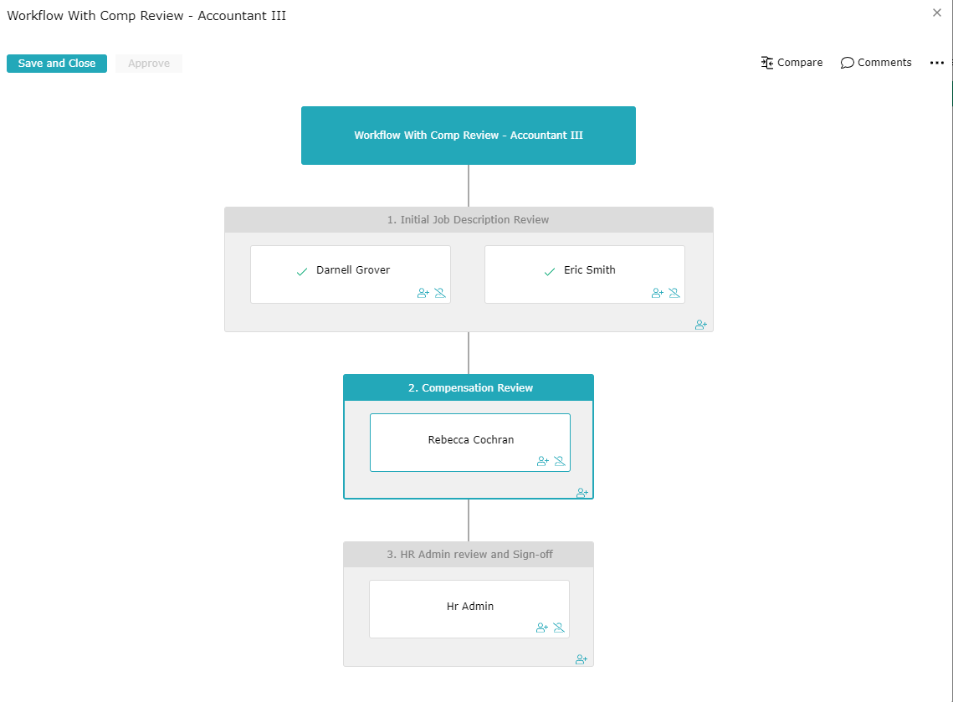Viewport: 953px width, 702px height.
Task: Open the more options ellipsis menu
Action: [x=936, y=62]
